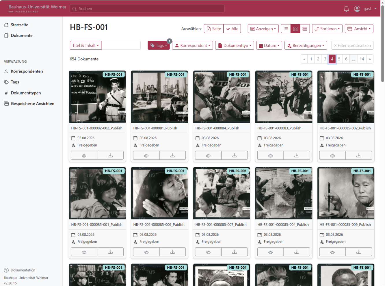Click the Bauhaus-Universität Weimar logo
The image size is (385, 286).
click(x=37, y=8)
